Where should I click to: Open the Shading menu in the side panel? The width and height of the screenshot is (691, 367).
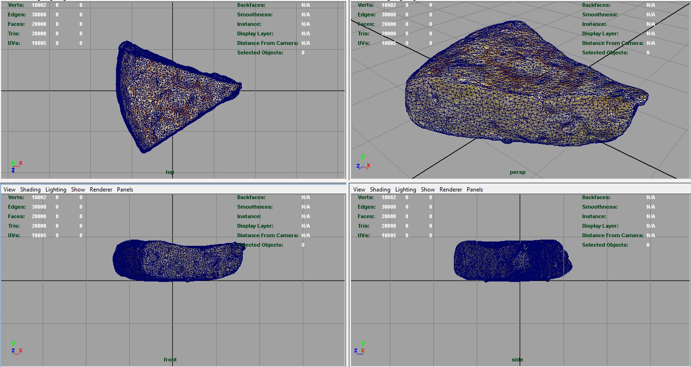pos(380,189)
